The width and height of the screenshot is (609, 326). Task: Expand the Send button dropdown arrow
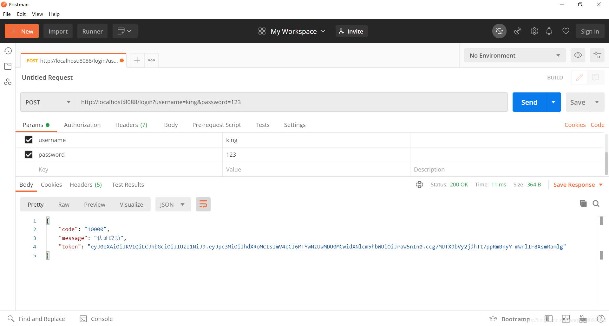pyautogui.click(x=553, y=102)
